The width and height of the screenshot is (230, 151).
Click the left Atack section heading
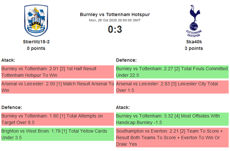(8, 60)
